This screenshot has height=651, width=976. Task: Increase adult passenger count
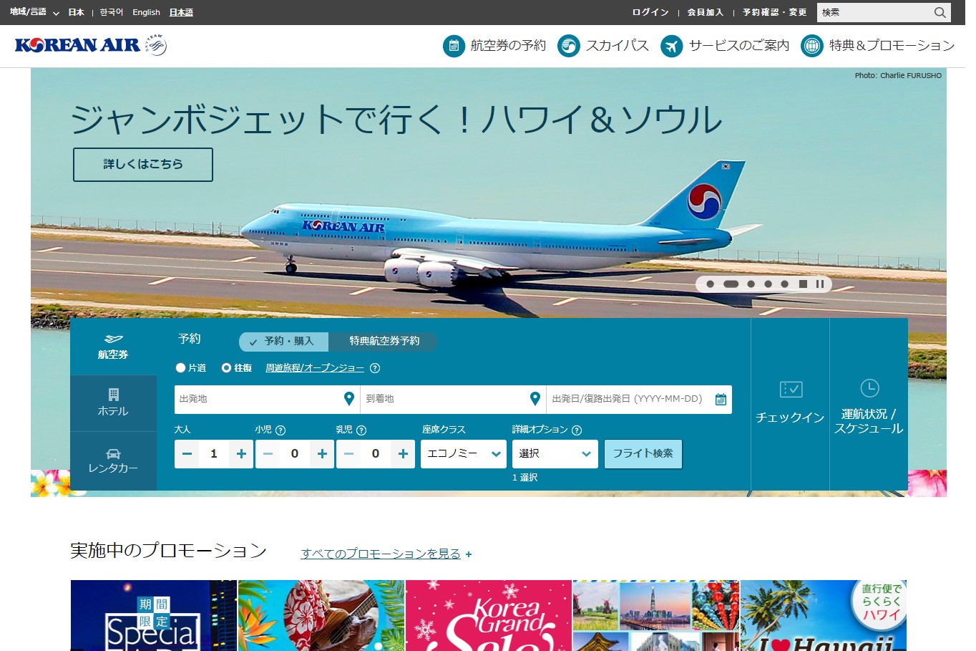pos(241,454)
